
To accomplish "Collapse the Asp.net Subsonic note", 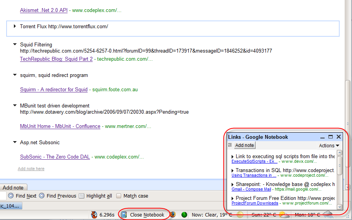I will point(15,142).
